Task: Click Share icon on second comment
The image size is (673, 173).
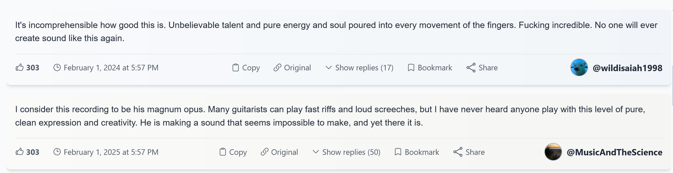Action: 458,152
